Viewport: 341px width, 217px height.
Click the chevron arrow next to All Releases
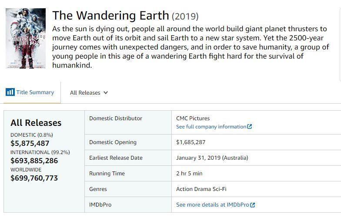pos(106,93)
